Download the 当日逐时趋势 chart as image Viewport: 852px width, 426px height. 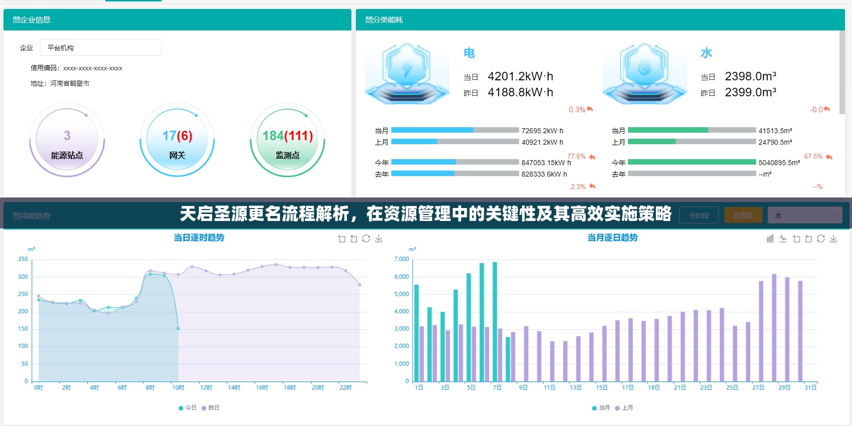click(x=379, y=239)
